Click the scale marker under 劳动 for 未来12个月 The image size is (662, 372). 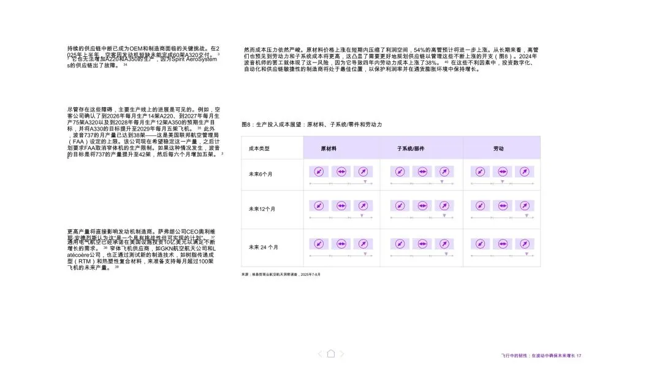tap(527, 215)
